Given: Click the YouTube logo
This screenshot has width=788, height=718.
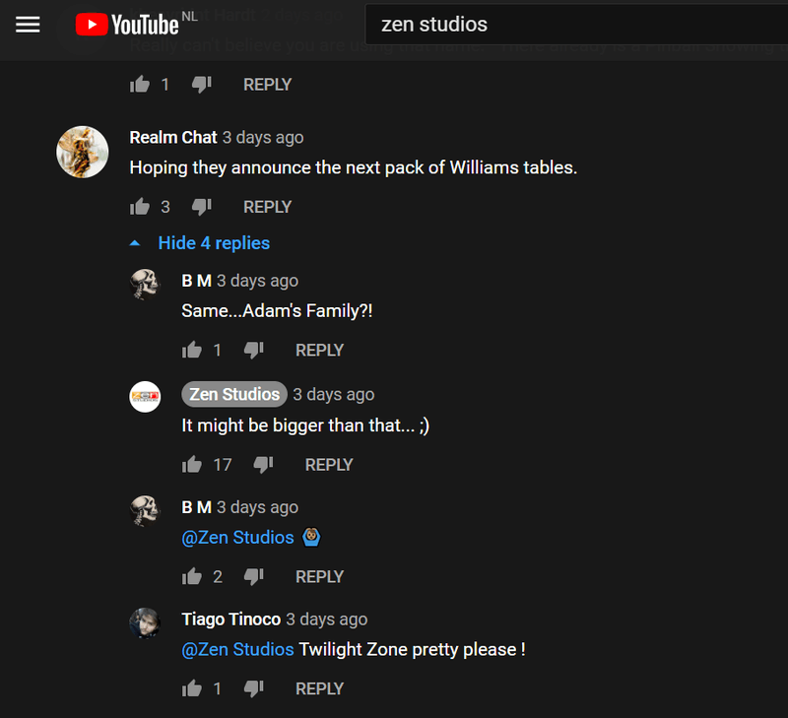Looking at the screenshot, I should pos(126,25).
